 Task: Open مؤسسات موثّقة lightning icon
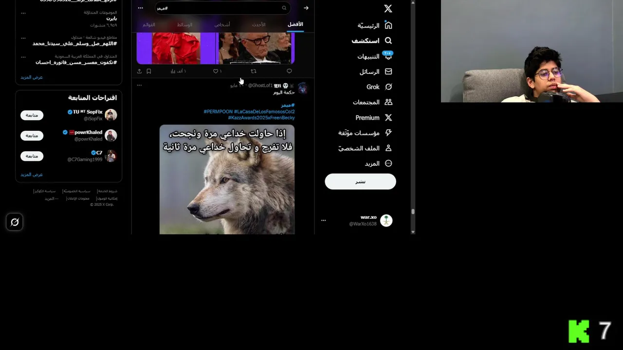388,133
